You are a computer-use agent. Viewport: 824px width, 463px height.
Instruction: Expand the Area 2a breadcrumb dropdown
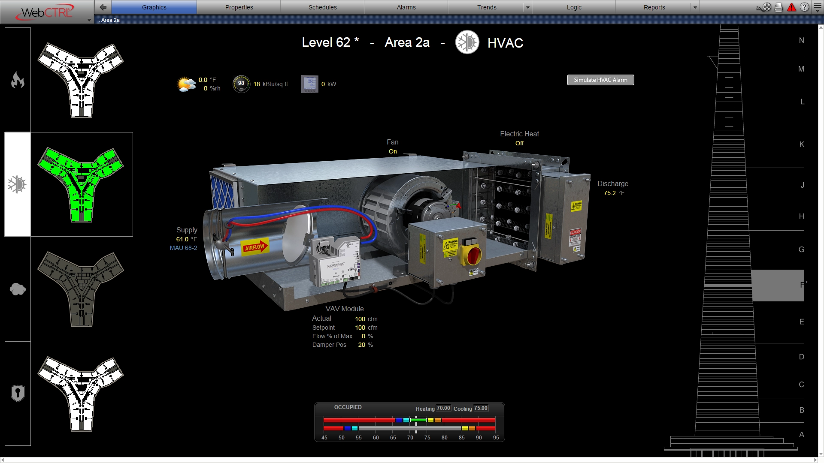[89, 20]
